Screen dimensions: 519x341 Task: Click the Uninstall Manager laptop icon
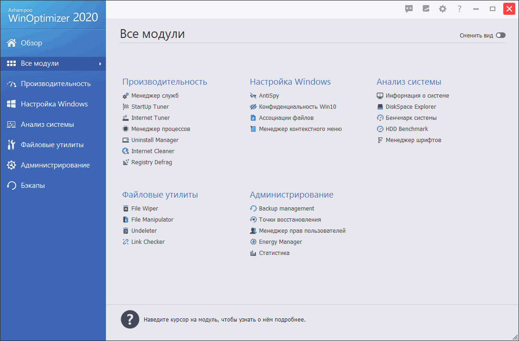click(125, 140)
